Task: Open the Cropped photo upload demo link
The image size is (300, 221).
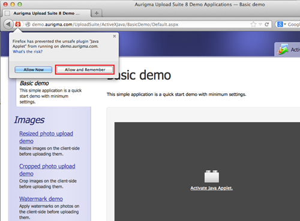Action: point(47,170)
